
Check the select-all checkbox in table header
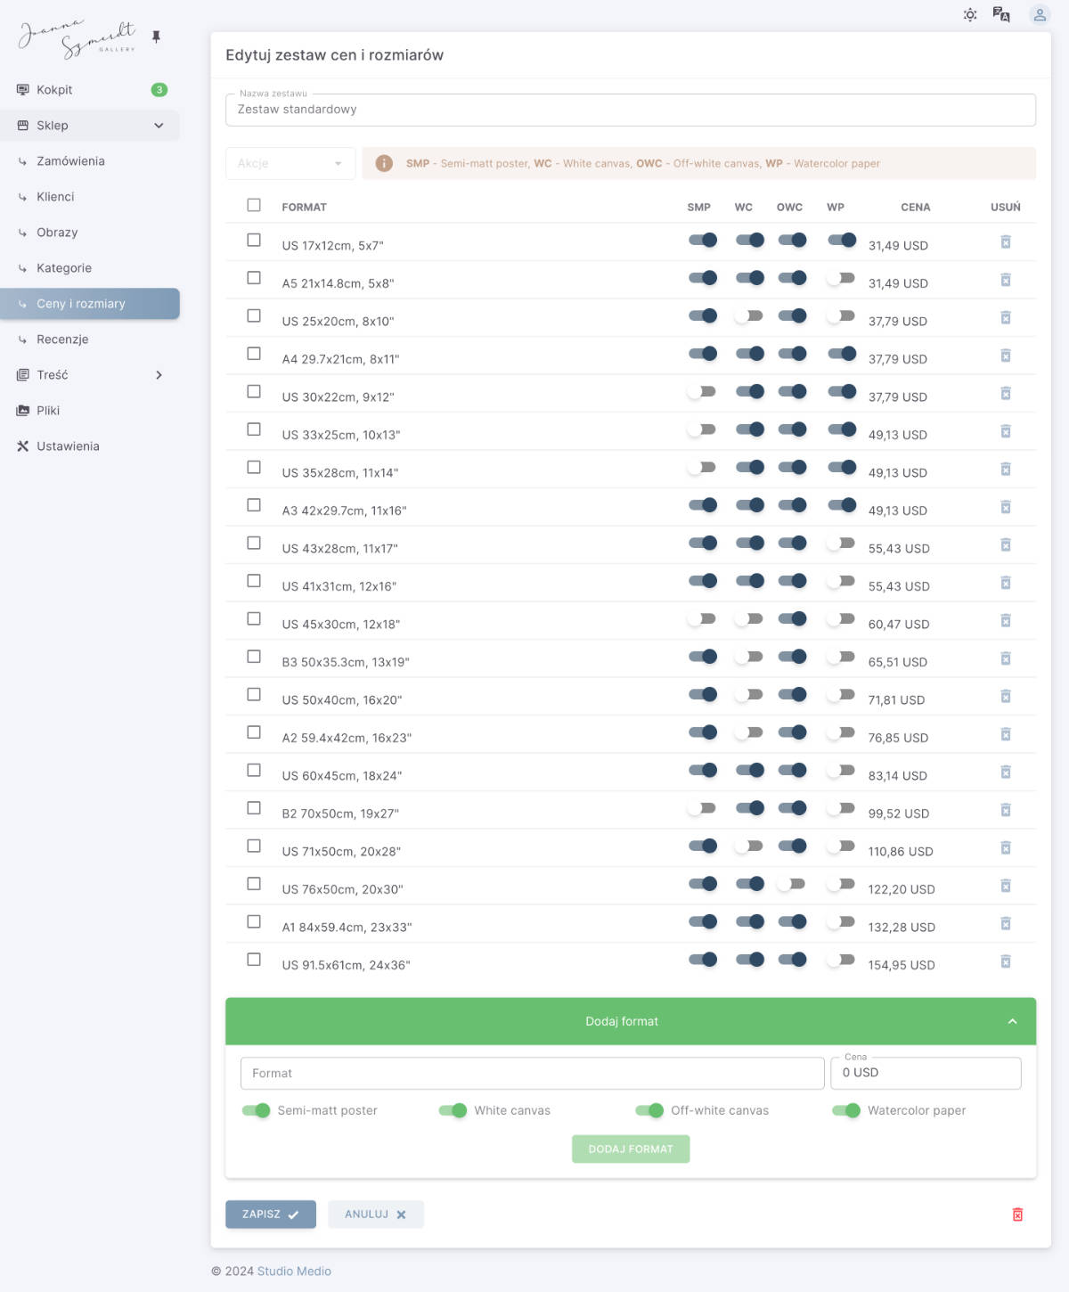pyautogui.click(x=254, y=205)
